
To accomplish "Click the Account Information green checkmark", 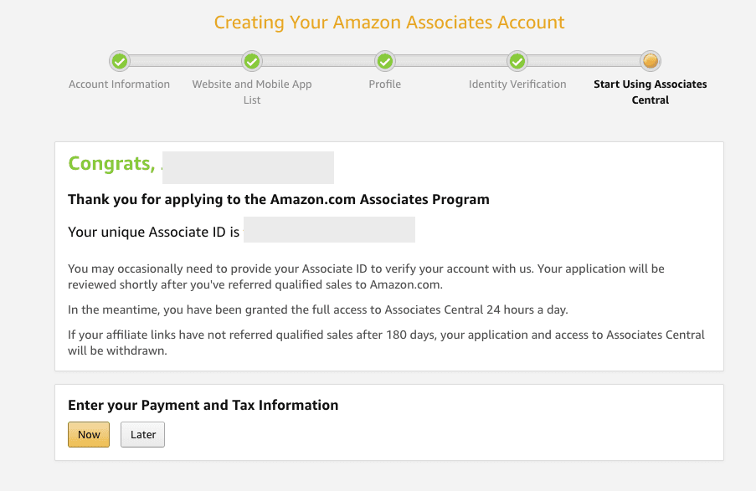I will coord(120,61).
